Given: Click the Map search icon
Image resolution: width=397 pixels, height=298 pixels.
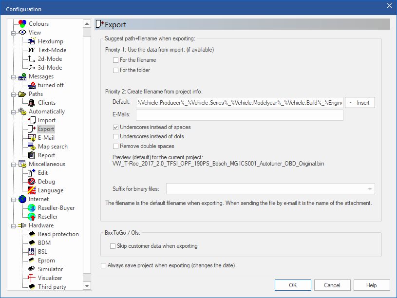Looking at the screenshot, I should click(32, 147).
